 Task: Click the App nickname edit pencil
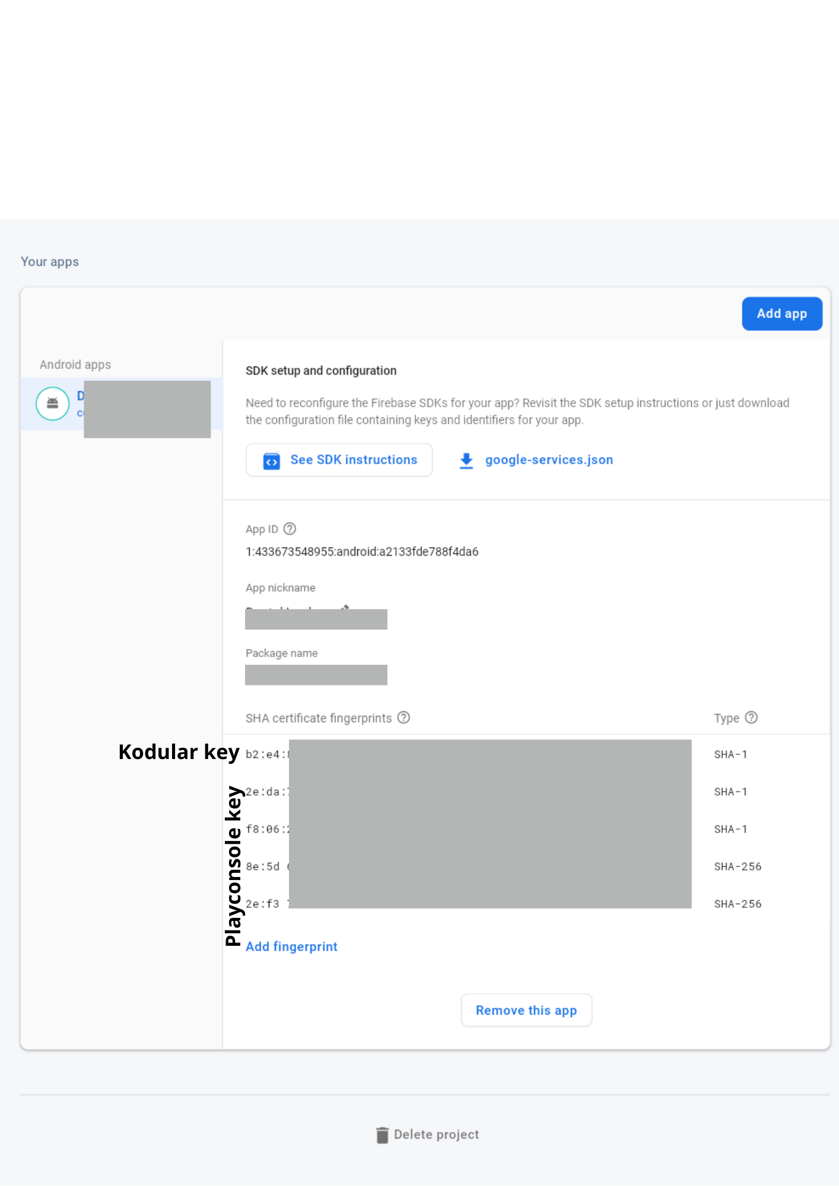(345, 607)
